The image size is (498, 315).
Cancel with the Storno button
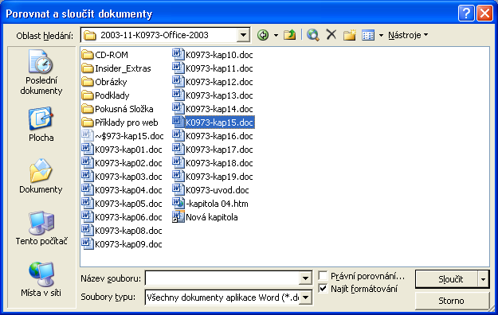click(x=452, y=301)
